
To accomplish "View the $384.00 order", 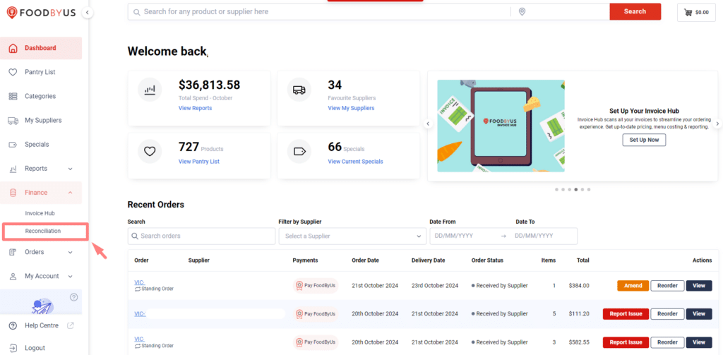I will pyautogui.click(x=698, y=286).
